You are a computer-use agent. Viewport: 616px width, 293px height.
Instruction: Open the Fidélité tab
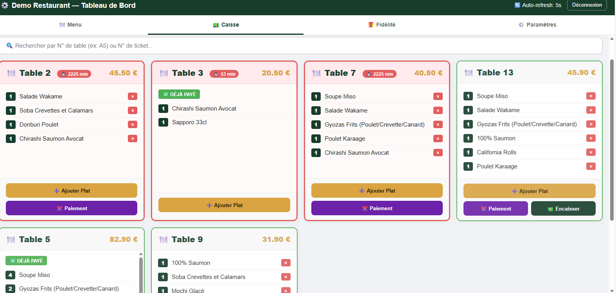(x=382, y=25)
